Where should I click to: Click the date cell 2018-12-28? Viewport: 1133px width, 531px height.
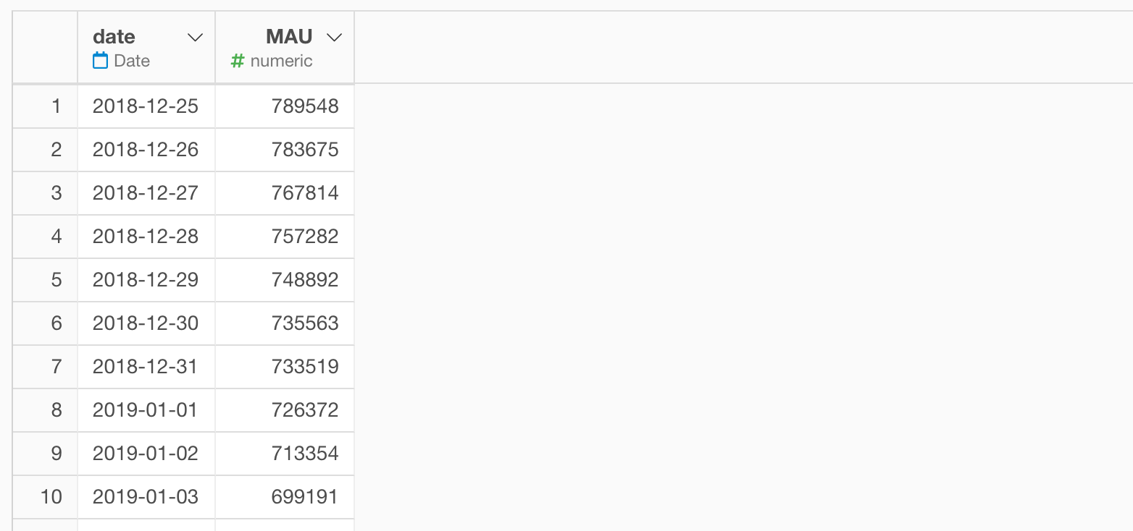coord(146,237)
